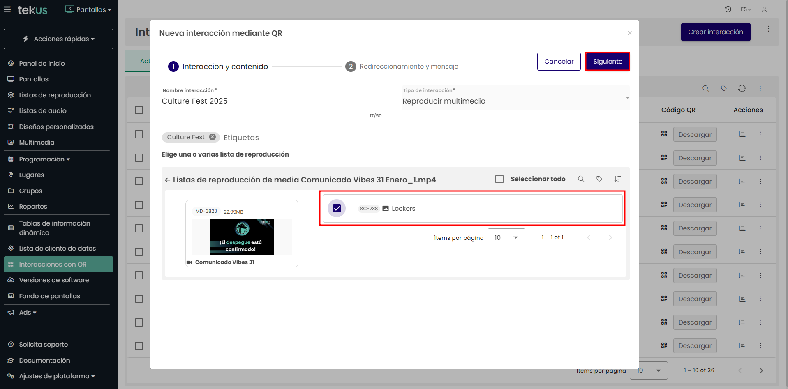Screen dimensions: 788x389
Task: Click the Nombre interacción input field
Action: tap(275, 101)
